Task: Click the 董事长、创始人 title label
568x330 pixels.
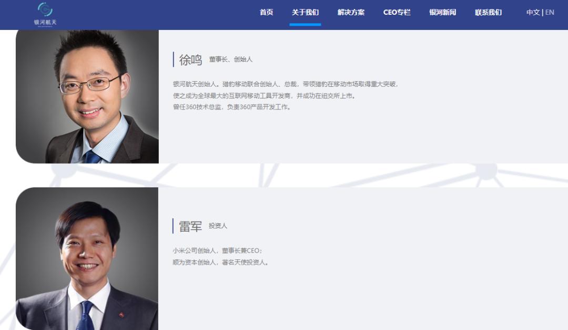Action: pos(230,59)
